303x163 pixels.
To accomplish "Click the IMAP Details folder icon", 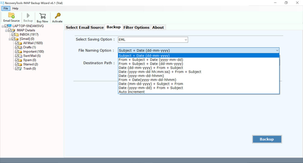I will [x=13, y=30].
